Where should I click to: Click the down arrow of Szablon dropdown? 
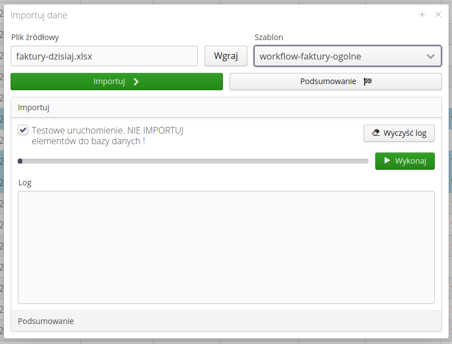point(430,56)
